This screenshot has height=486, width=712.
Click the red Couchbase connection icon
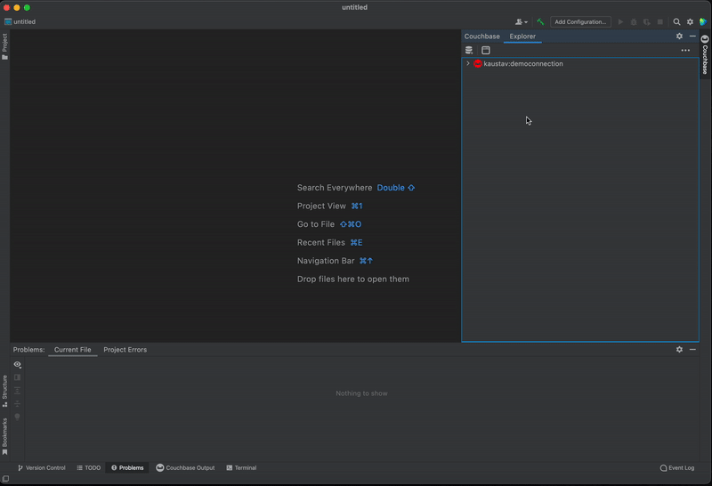tap(477, 63)
